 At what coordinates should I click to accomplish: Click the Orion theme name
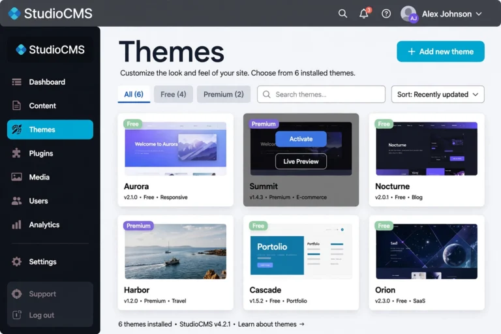(x=385, y=290)
